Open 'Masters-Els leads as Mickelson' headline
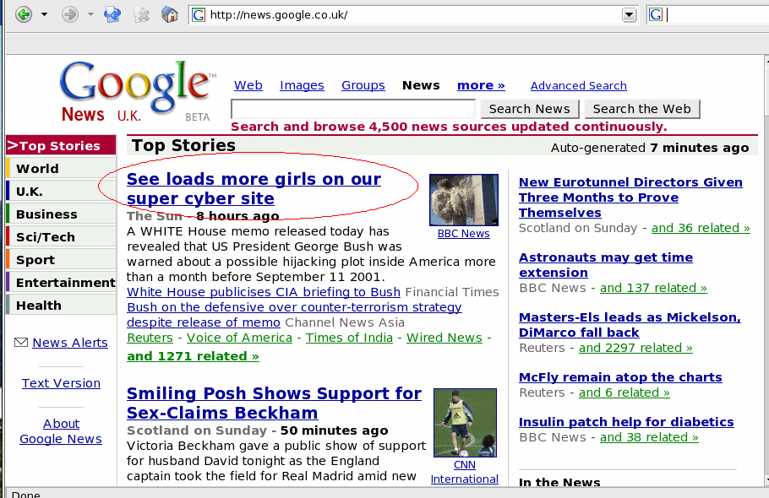Image resolution: width=769 pixels, height=498 pixels. click(630, 325)
